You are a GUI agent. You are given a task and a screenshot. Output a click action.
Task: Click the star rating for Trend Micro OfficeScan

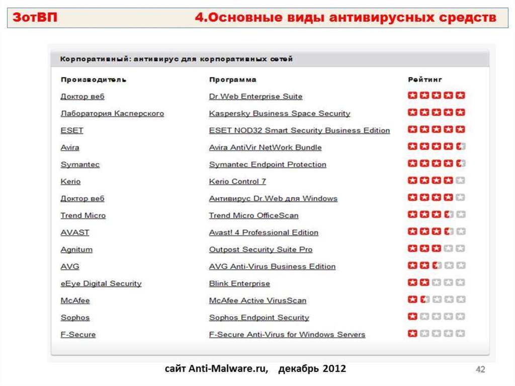pos(437,214)
